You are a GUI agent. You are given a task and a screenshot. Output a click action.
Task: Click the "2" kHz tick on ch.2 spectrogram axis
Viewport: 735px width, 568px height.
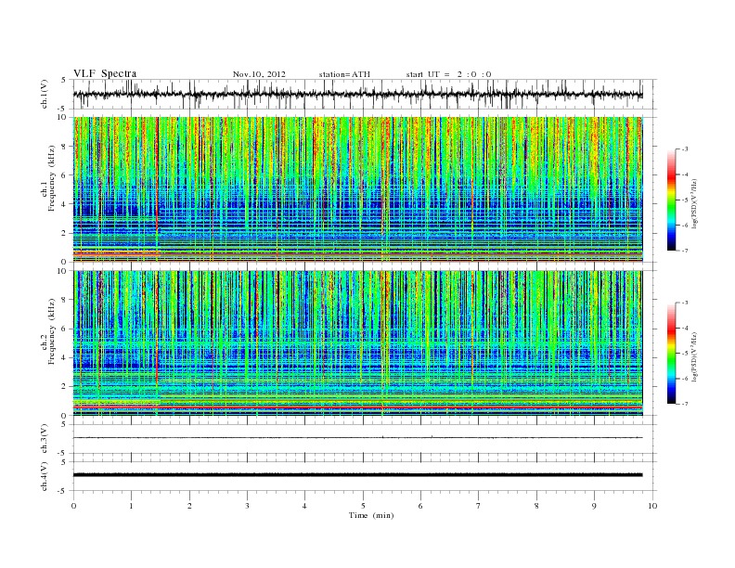click(65, 386)
